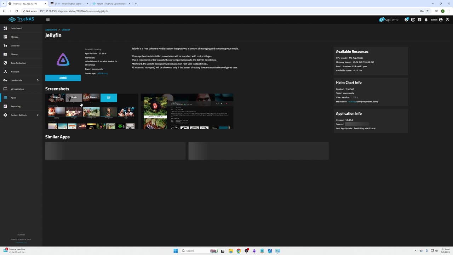Open the jellyfin.org homepage link
Viewport: 453px width, 255px height.
click(x=102, y=73)
